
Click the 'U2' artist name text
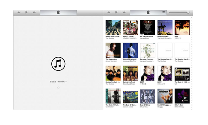(x=175, y=84)
